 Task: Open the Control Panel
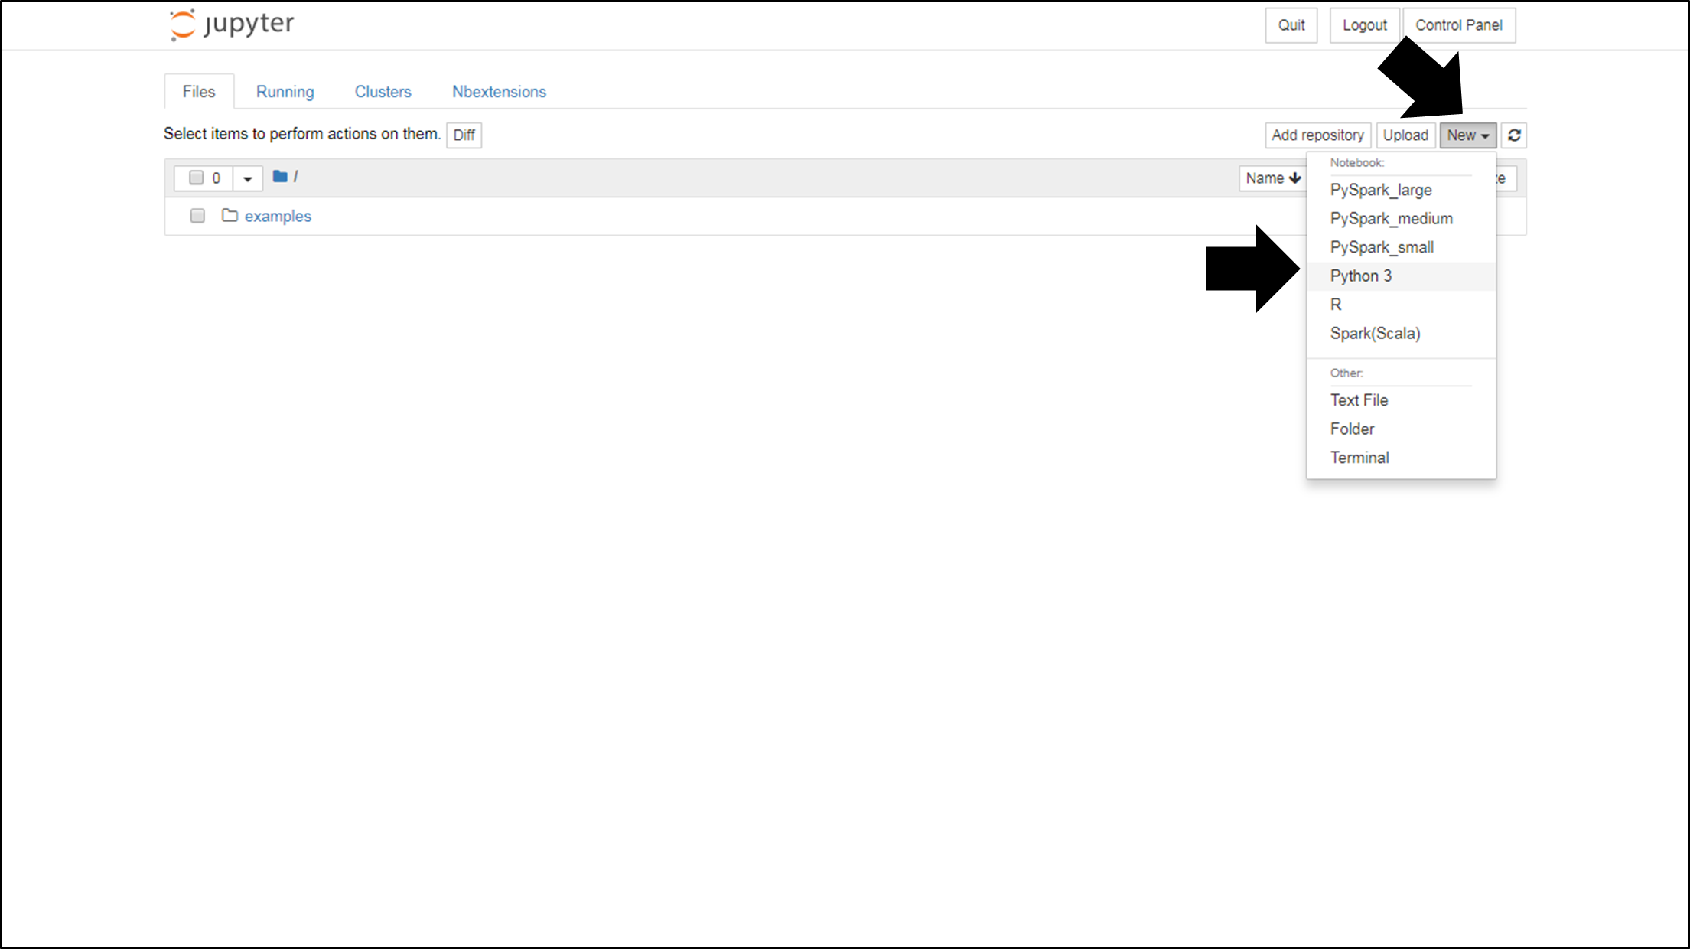pyautogui.click(x=1459, y=25)
